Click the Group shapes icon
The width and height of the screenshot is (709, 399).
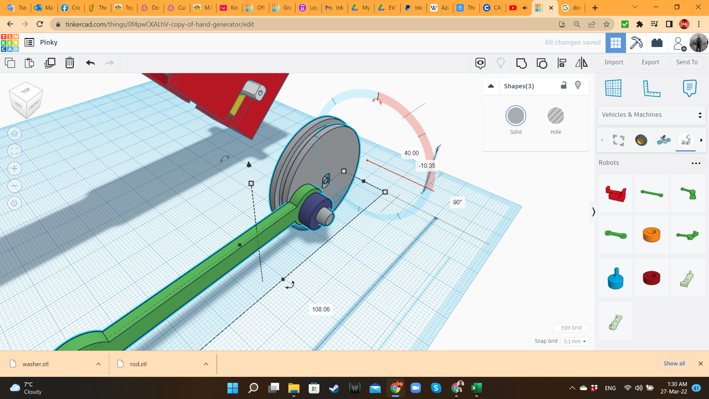tap(521, 63)
